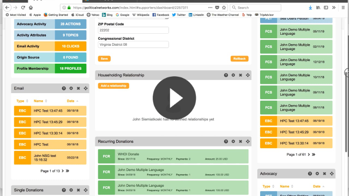This screenshot has height=196, width=349.
Task: Click the ZIP Postal Code field
Action: coord(133,30)
